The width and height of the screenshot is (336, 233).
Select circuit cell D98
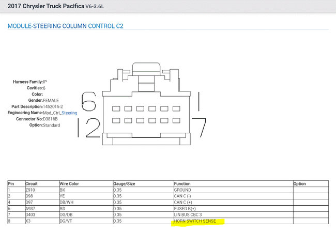point(42,196)
